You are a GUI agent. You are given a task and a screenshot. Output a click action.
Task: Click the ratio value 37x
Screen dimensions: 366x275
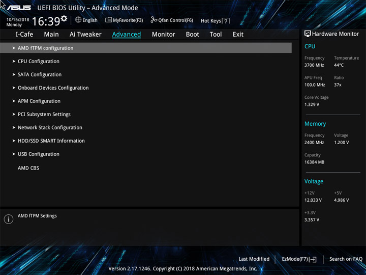click(338, 85)
